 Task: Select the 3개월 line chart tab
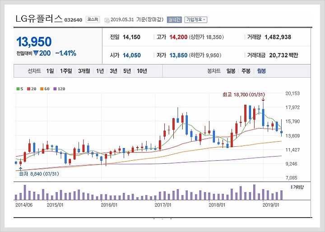pos(84,71)
